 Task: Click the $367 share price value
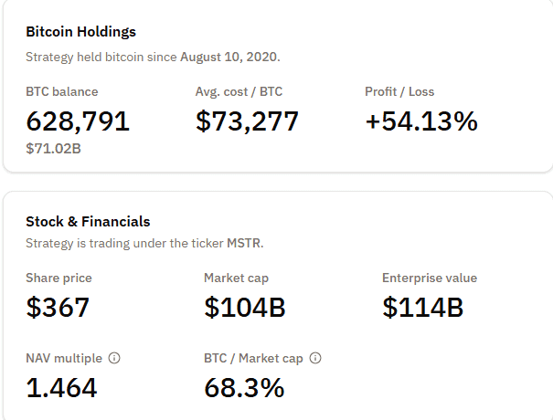click(x=58, y=308)
